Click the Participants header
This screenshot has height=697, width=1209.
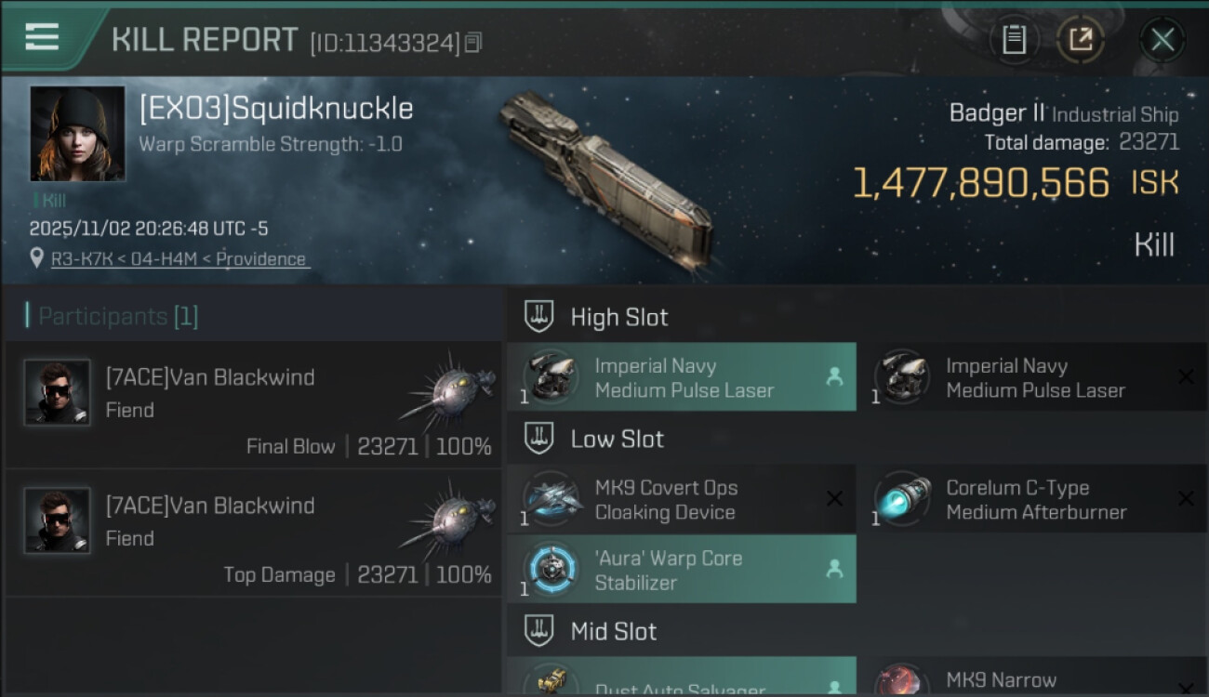click(112, 316)
